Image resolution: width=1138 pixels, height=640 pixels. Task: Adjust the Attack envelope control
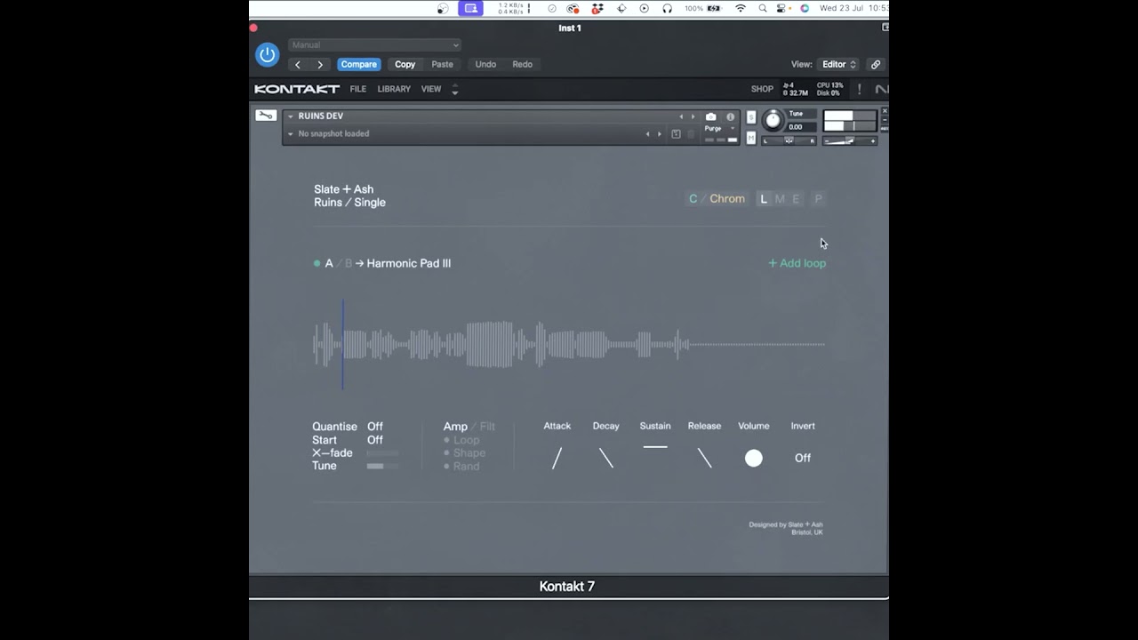pyautogui.click(x=557, y=459)
